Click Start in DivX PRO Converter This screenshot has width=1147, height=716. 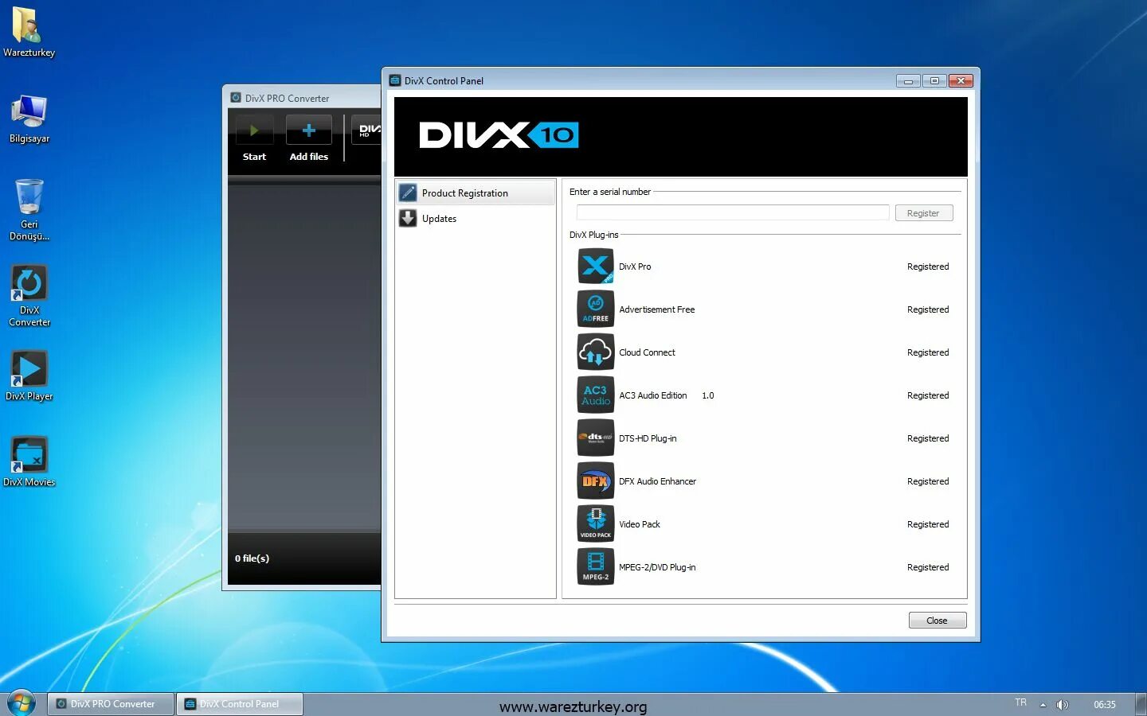coord(254,138)
